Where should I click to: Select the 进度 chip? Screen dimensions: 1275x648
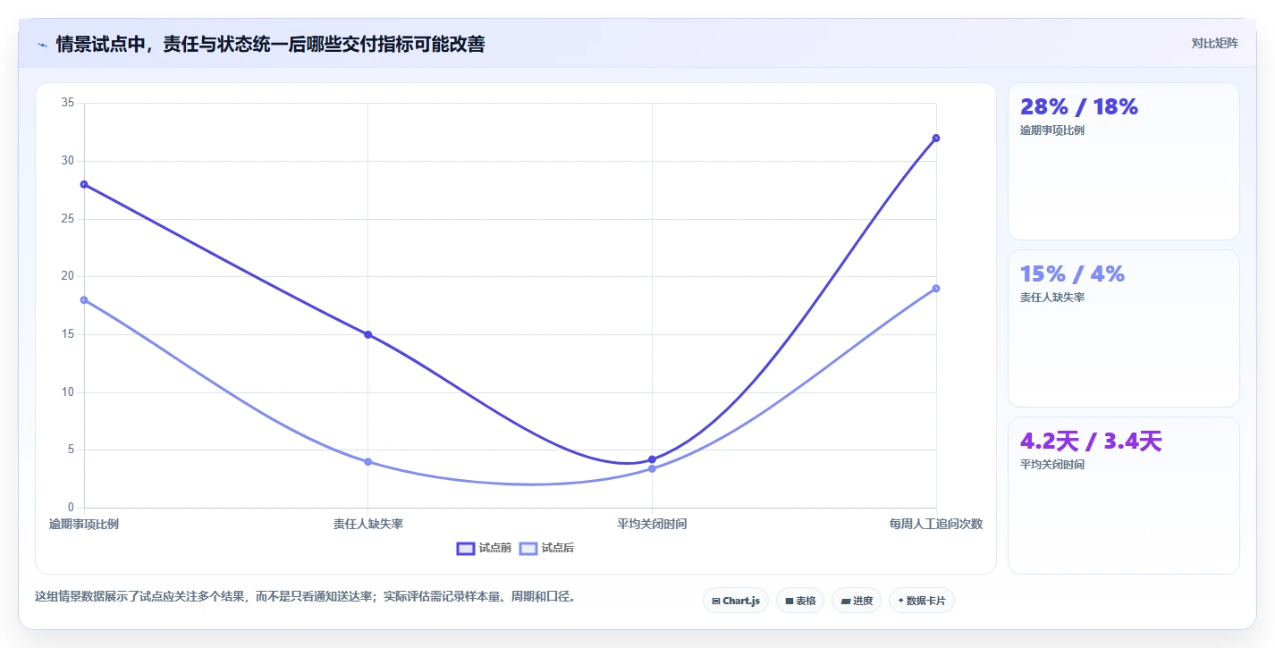click(x=857, y=601)
